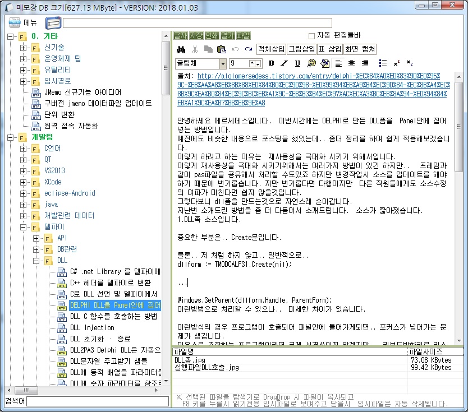The width and height of the screenshot is (468, 412).
Task: Expand the 신기술 folder
Action: [x=24, y=48]
